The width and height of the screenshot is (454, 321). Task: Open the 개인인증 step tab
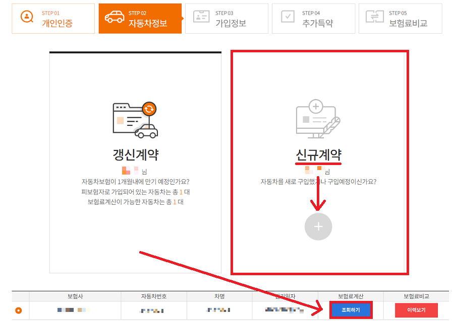(53, 19)
